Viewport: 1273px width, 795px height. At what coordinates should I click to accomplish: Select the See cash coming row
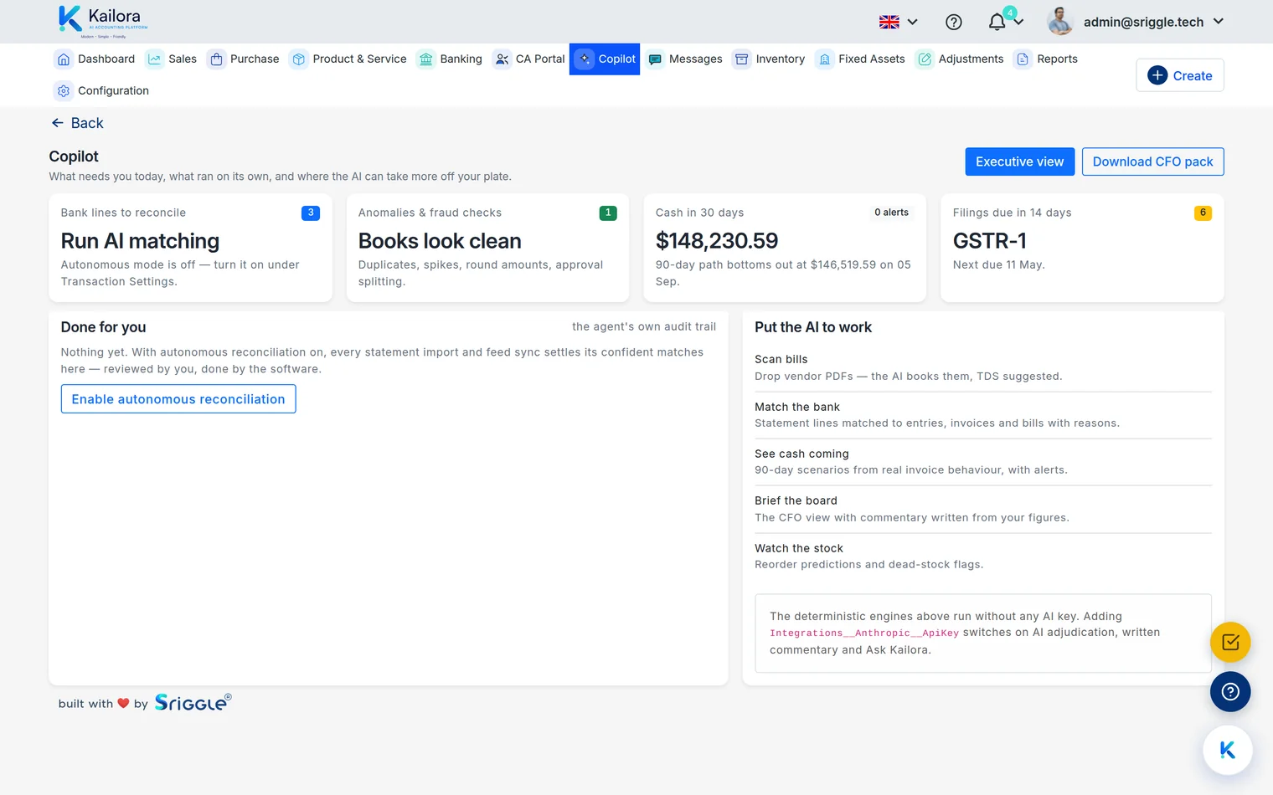click(983, 462)
